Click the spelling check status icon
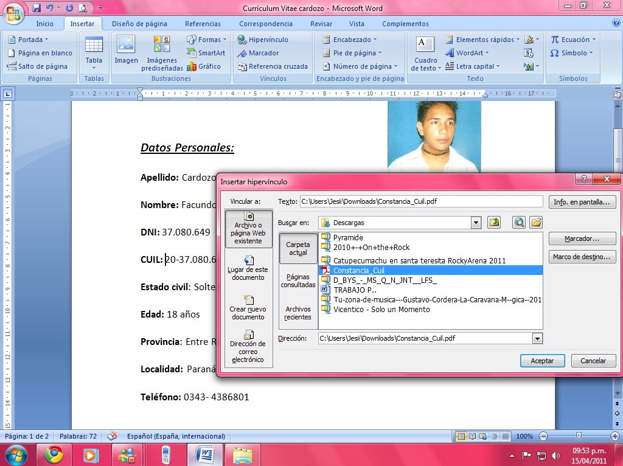623x466 pixels. tap(113, 436)
